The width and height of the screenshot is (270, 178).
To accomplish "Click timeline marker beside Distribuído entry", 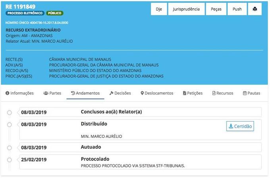I will pos(9,124).
